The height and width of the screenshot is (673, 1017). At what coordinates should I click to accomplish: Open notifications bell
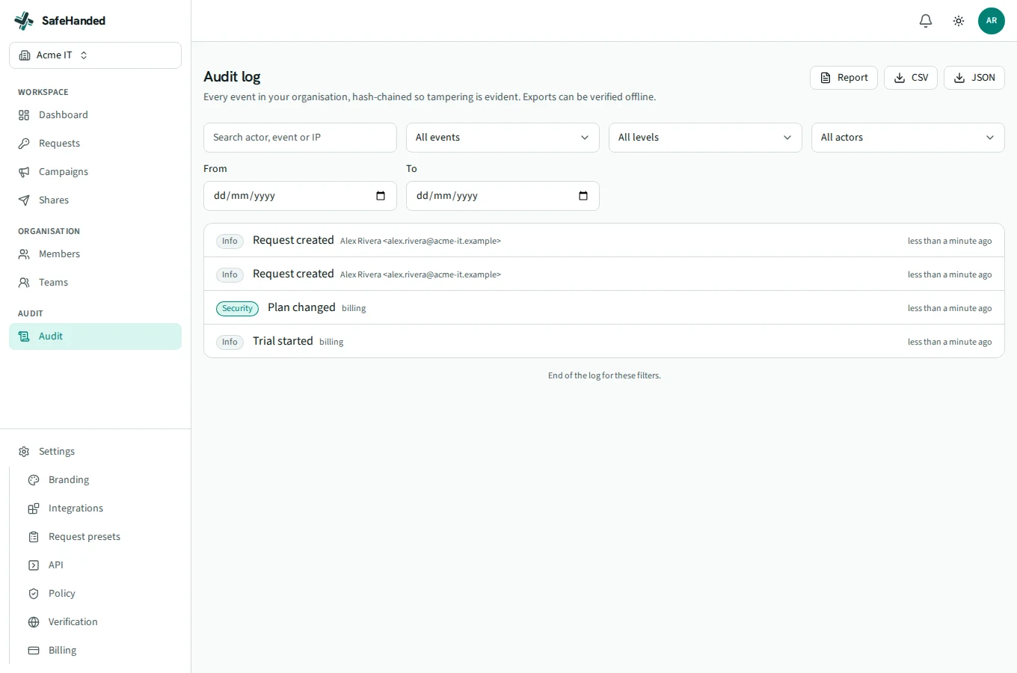click(x=926, y=21)
